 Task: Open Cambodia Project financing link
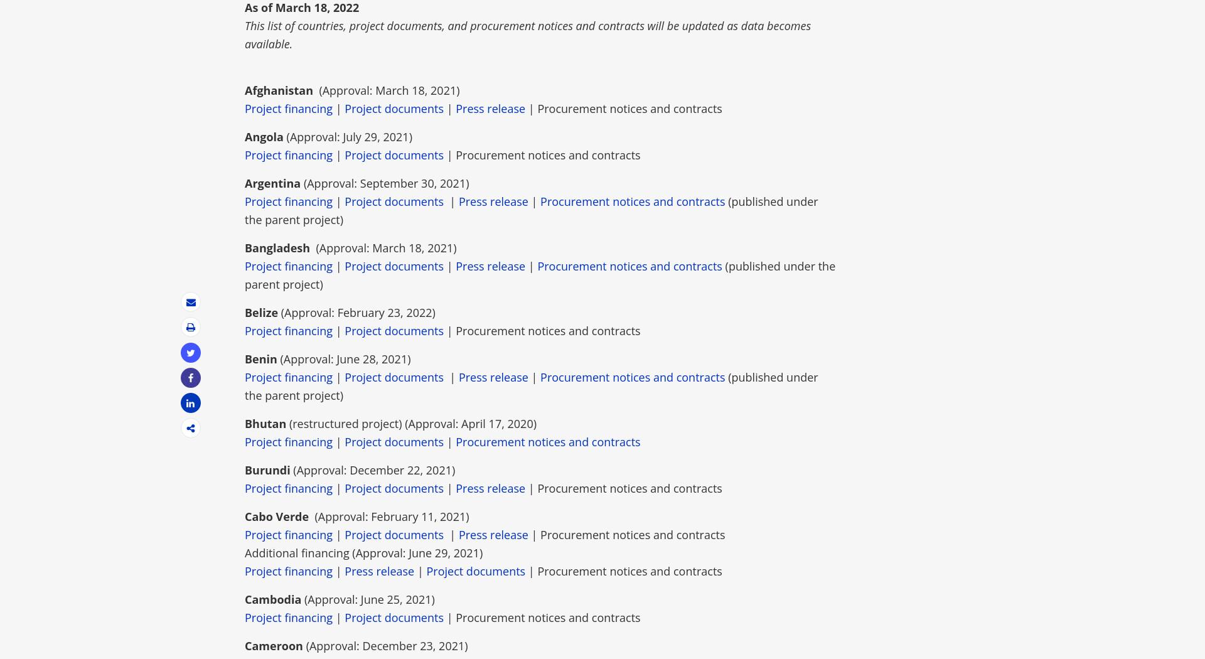289,618
